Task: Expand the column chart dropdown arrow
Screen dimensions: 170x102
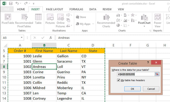Action: (122, 15)
